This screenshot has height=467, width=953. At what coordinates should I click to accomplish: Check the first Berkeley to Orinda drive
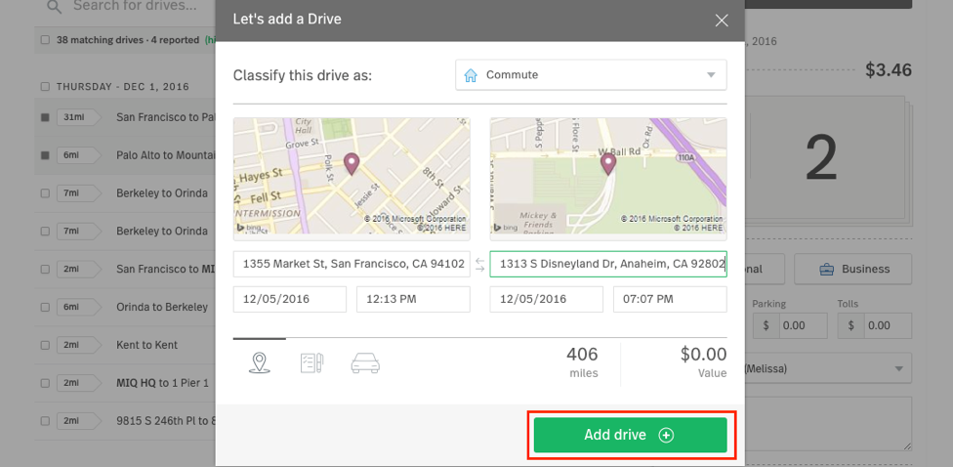(45, 193)
